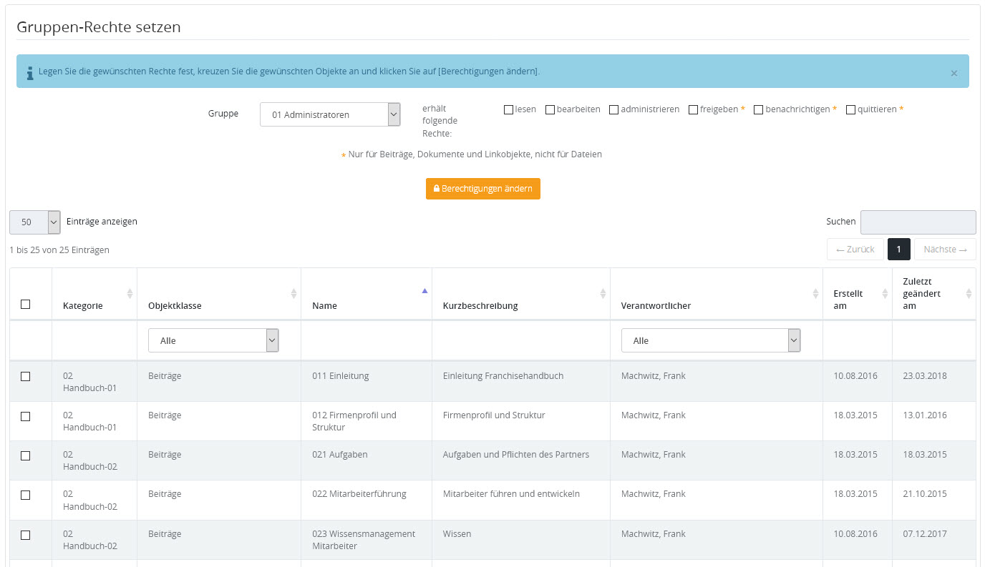Enable the 'lesen' permission checkbox
Screen dimensions: 985x567
click(x=508, y=109)
